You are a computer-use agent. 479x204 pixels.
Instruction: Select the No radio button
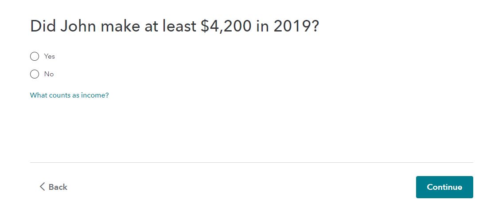[x=35, y=74]
